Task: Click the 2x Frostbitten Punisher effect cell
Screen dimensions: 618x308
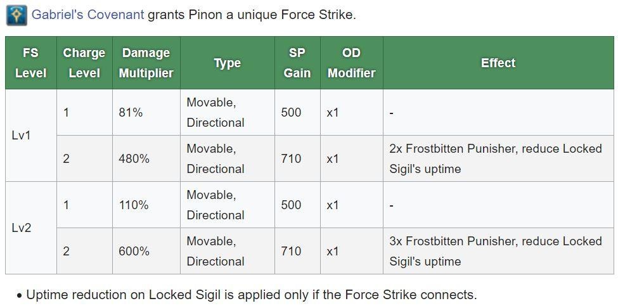Action: tap(495, 158)
